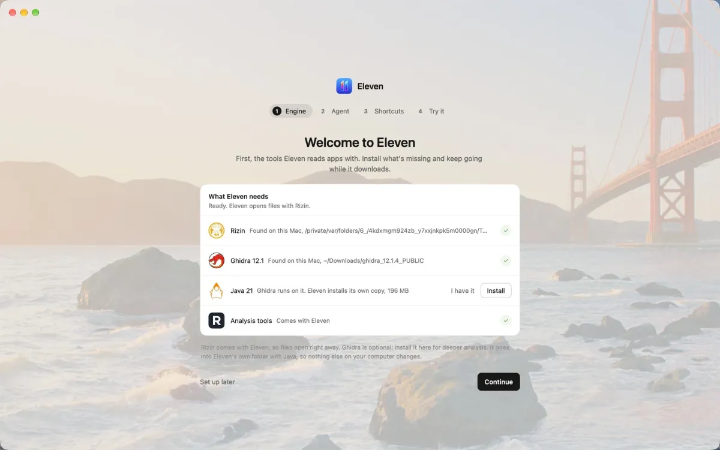Click the Ghidra dragon icon
This screenshot has height=450, width=720.
(217, 260)
